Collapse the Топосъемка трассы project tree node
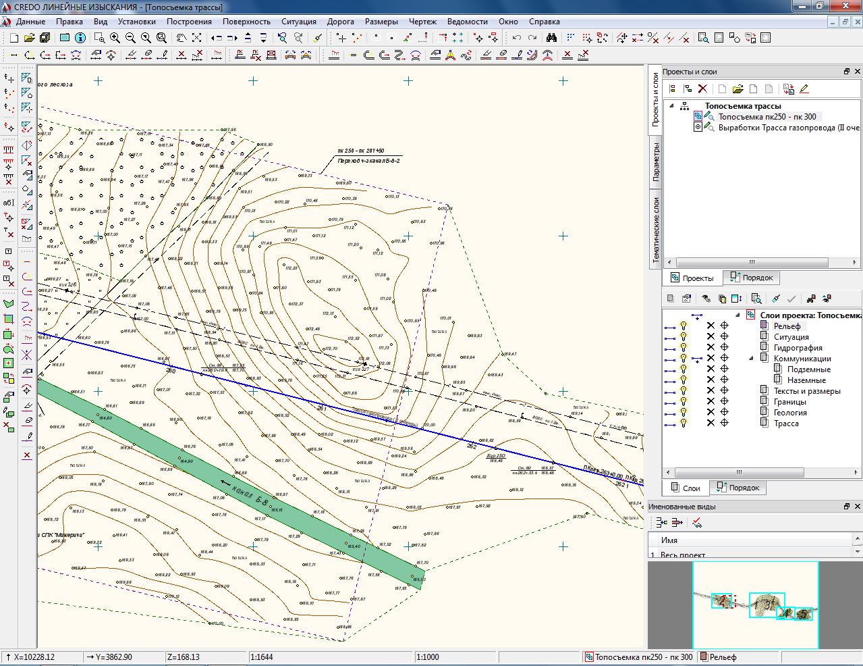Image resolution: width=863 pixels, height=666 pixels. [x=671, y=105]
